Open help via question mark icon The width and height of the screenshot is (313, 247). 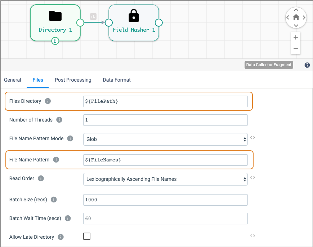(307, 65)
